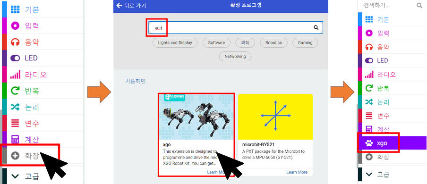This screenshot has height=184, width=427.
Task: Open 라디오 category in left toolbox
Action: pos(43,75)
